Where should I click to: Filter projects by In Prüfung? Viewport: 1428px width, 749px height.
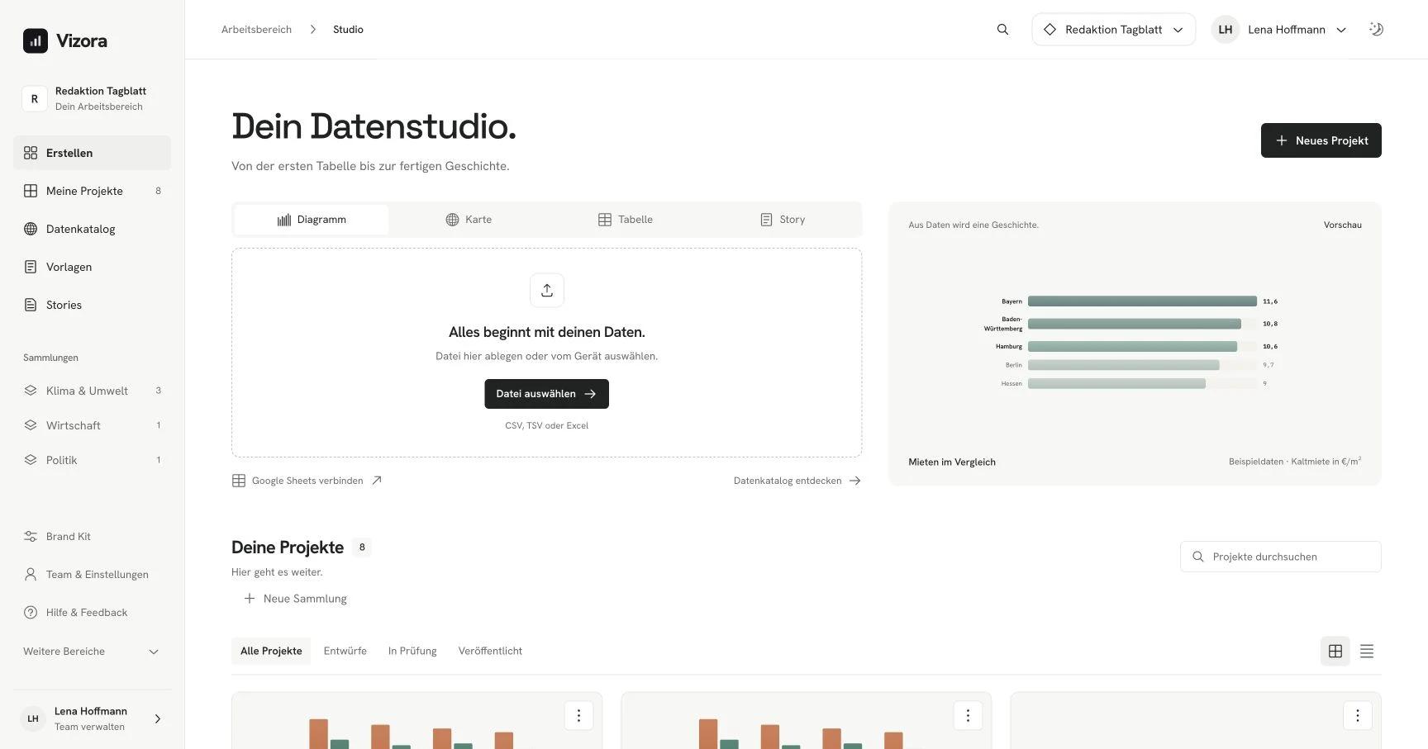click(x=412, y=651)
